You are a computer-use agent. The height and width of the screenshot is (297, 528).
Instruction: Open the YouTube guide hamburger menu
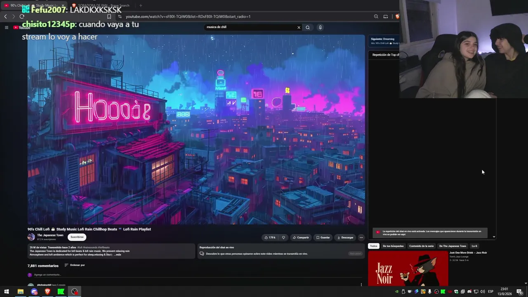(x=7, y=27)
